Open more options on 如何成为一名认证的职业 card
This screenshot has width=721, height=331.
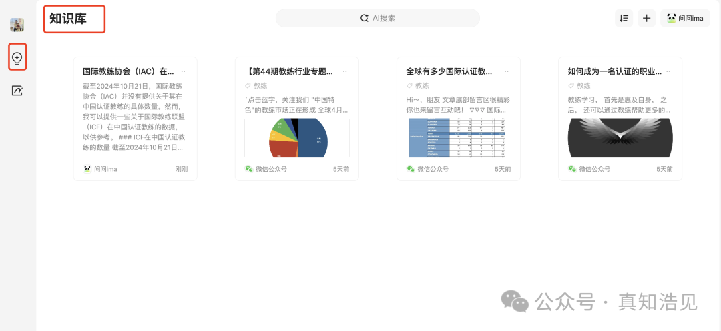(x=668, y=71)
